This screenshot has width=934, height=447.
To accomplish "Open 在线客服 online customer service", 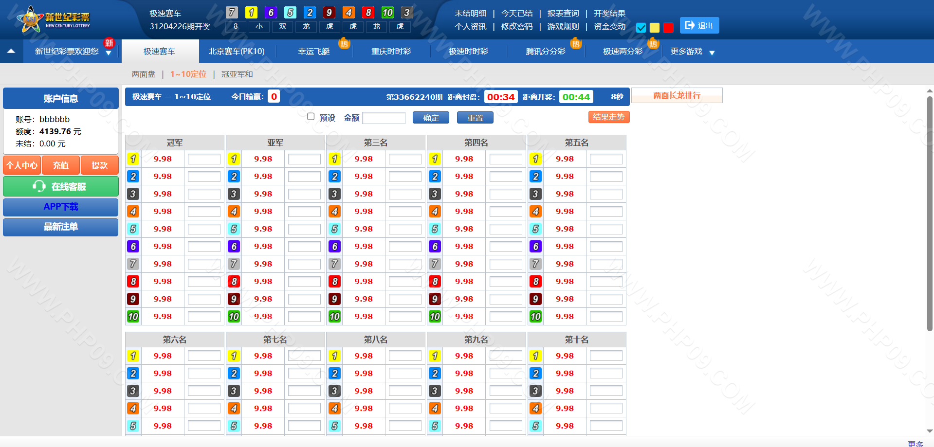I will coord(61,187).
